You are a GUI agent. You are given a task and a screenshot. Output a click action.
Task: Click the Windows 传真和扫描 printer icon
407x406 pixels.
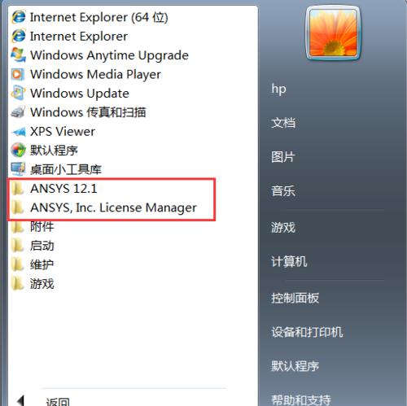(18, 112)
